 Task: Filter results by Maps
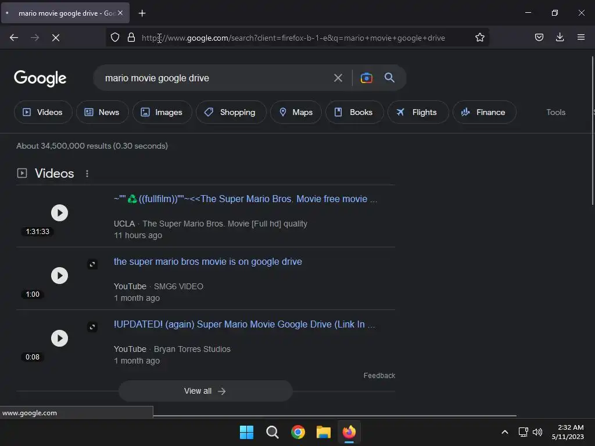tap(296, 112)
